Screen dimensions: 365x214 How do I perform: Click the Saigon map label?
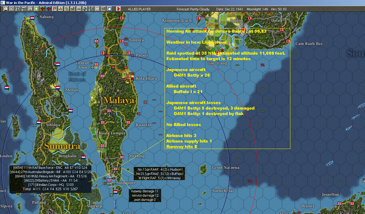point(236,20)
